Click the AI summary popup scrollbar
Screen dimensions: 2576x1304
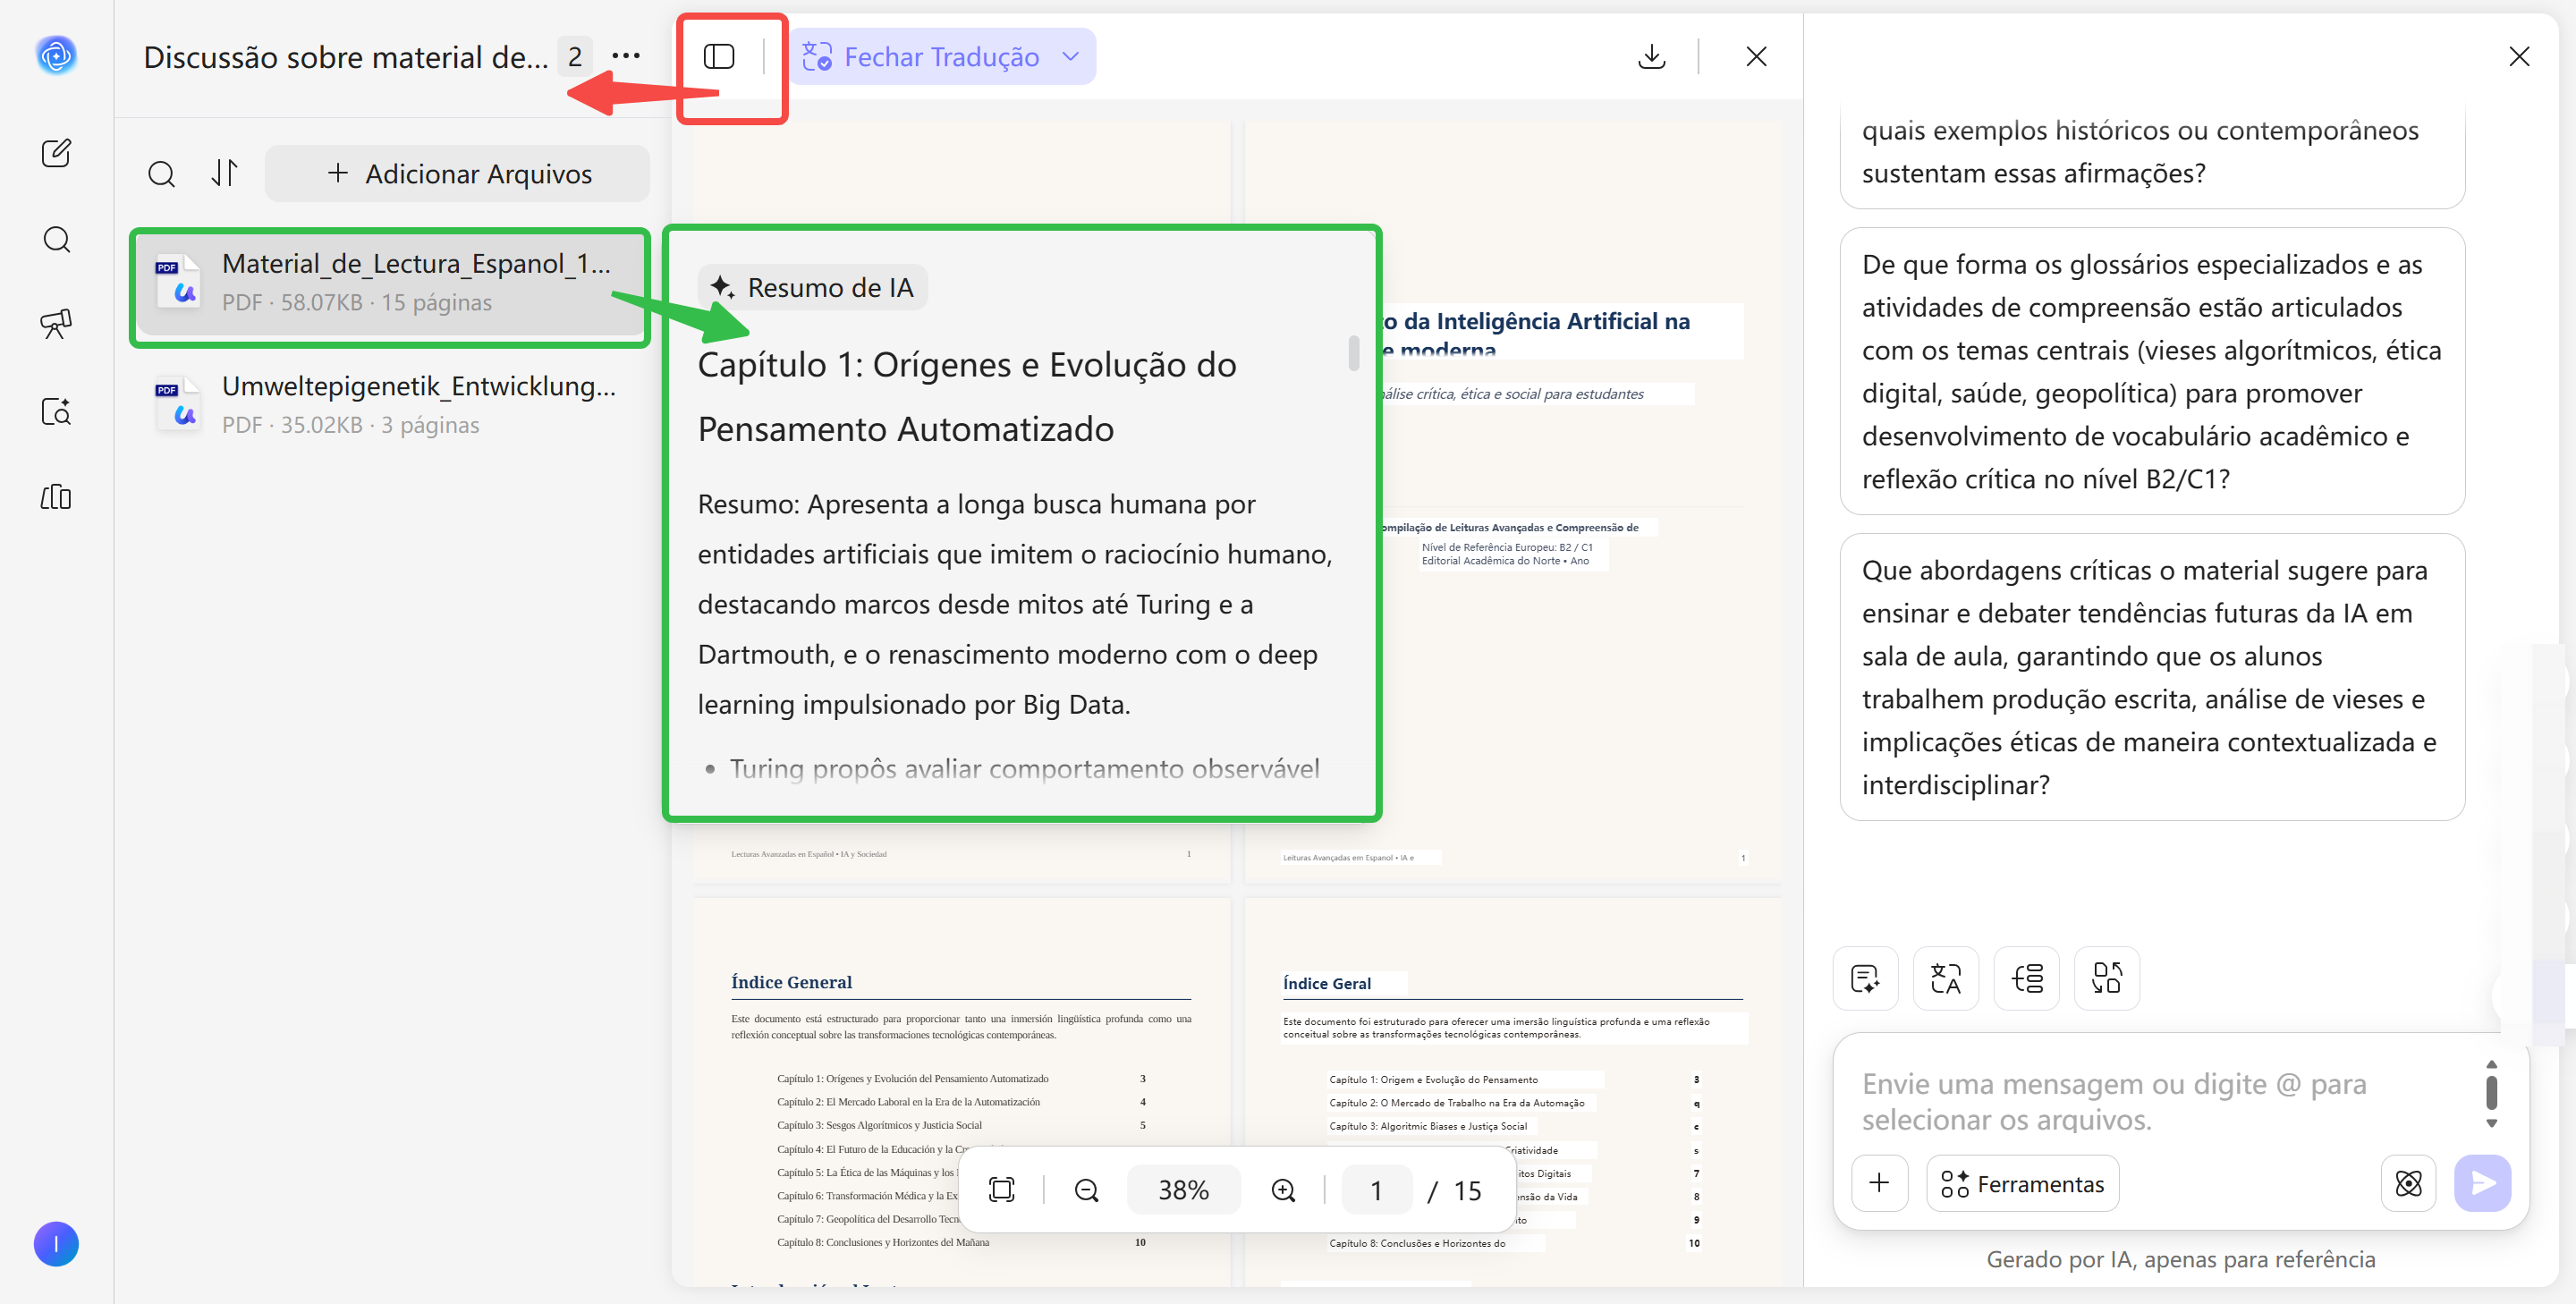[x=1354, y=353]
